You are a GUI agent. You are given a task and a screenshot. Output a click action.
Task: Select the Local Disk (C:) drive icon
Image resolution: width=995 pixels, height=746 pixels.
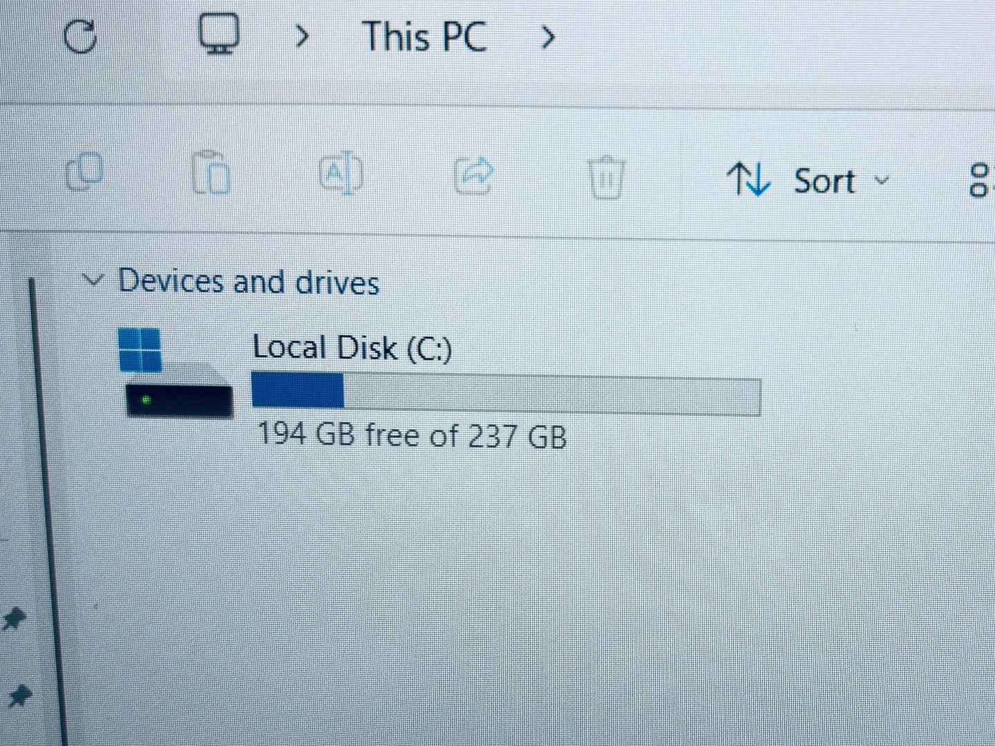click(177, 374)
